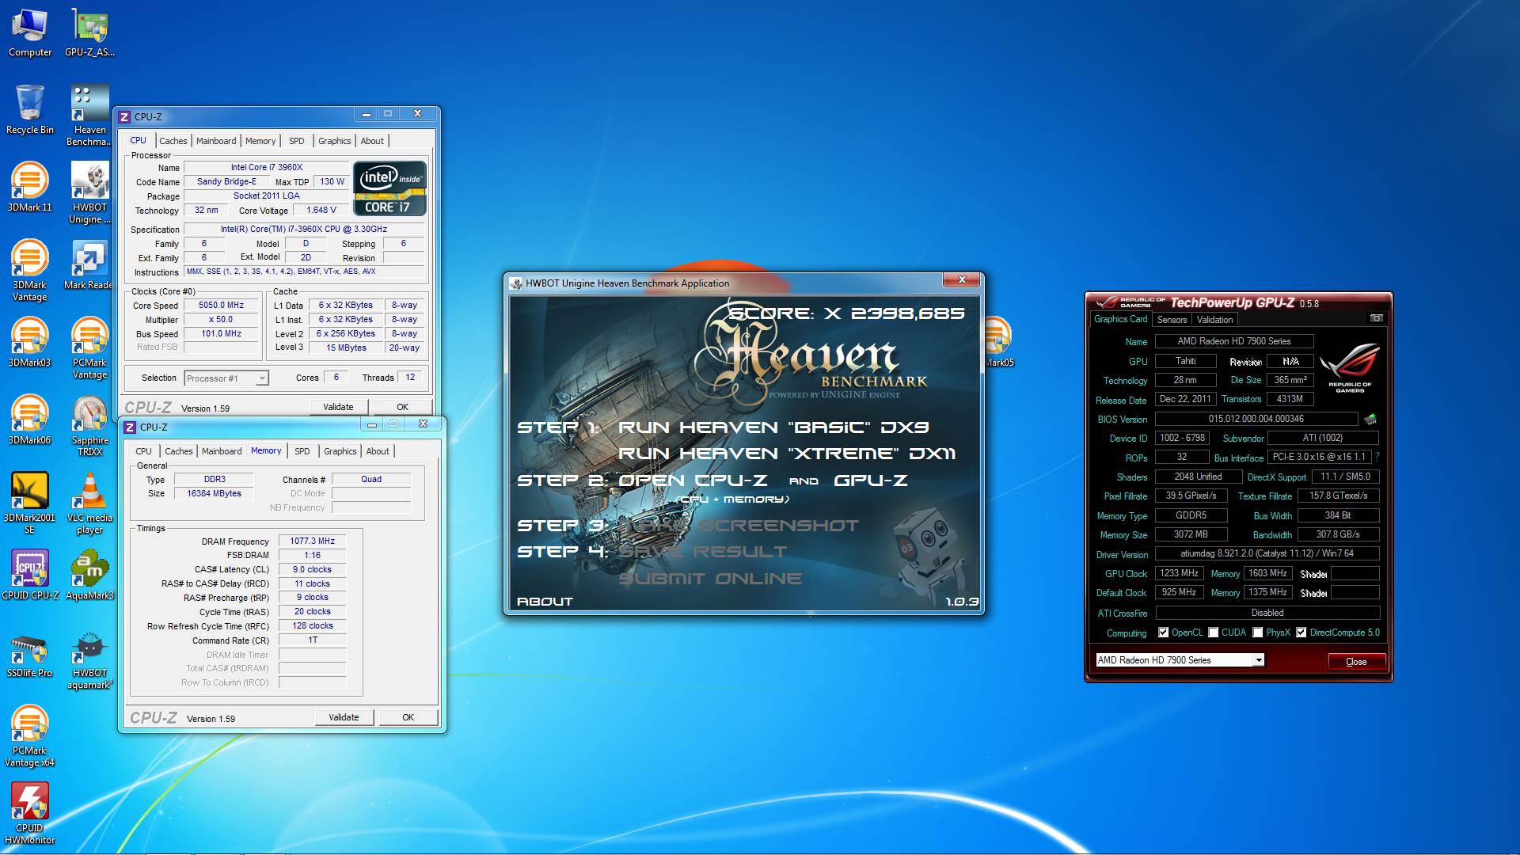
Task: Switch to the Sensors tab in GPU-Z
Action: [x=1172, y=320]
